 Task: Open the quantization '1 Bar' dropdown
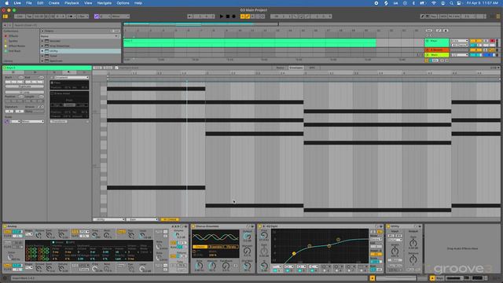pyautogui.click(x=83, y=17)
